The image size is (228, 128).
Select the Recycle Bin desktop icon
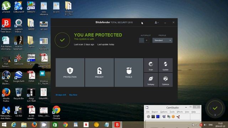point(19,94)
